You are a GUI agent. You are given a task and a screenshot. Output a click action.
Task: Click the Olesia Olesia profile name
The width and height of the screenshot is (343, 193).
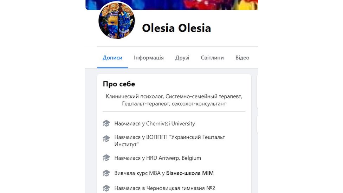pyautogui.click(x=176, y=28)
